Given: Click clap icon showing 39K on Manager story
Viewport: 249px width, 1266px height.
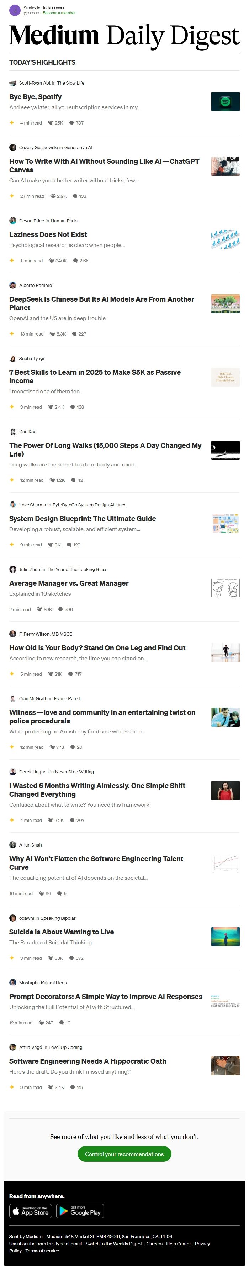Looking at the screenshot, I should coord(39,609).
